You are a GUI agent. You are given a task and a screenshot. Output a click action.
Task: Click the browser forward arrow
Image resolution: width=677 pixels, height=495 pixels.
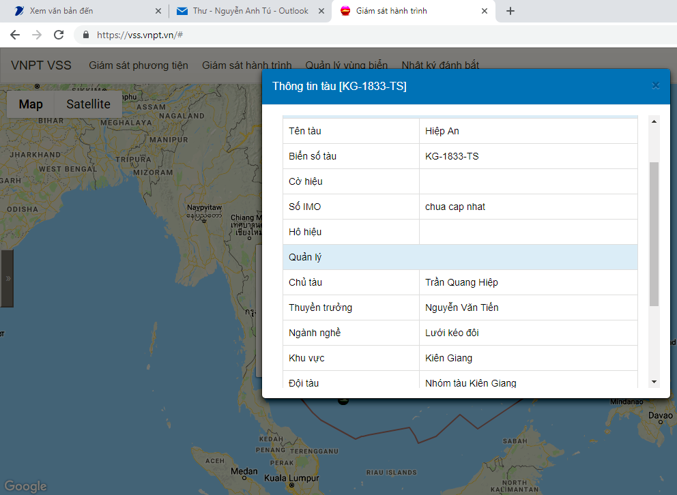(37, 35)
